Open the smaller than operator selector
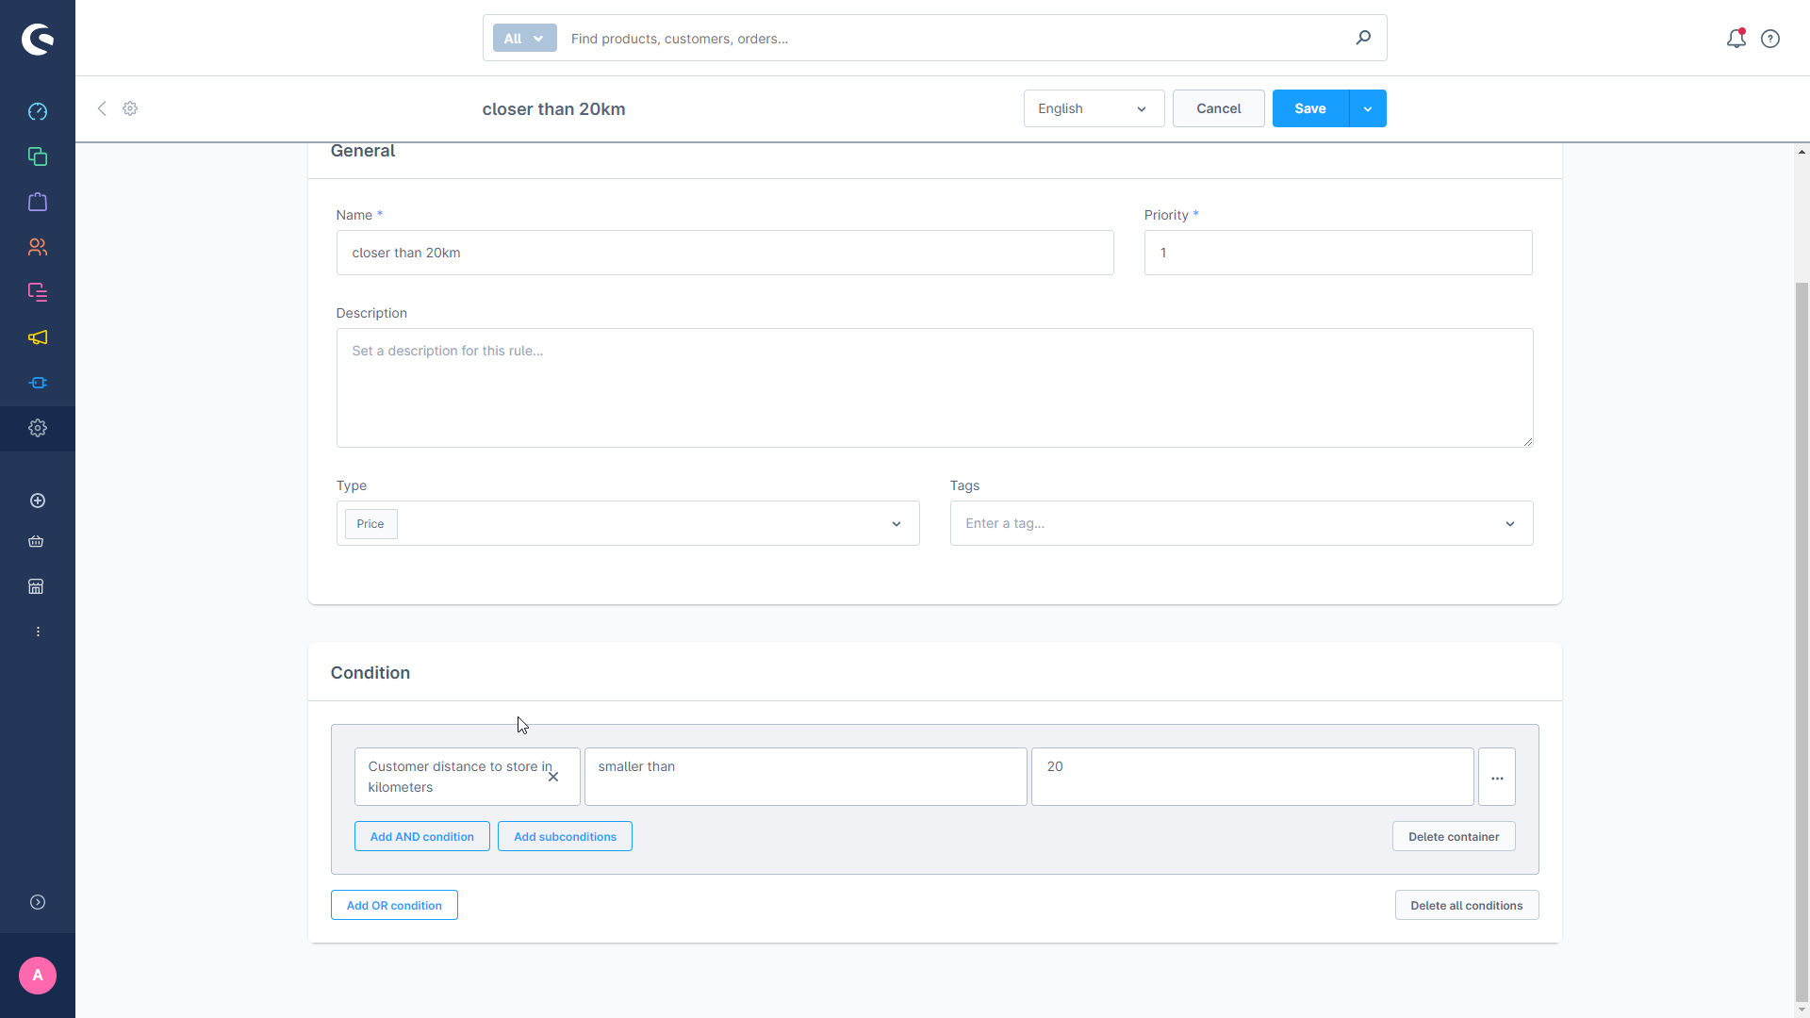 click(805, 777)
